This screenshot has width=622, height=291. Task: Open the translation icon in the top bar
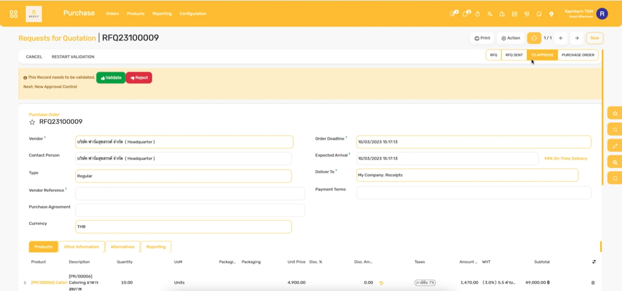[489, 14]
